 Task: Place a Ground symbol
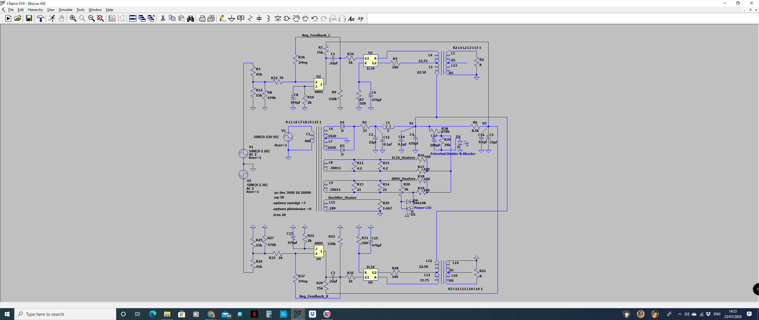(x=232, y=18)
